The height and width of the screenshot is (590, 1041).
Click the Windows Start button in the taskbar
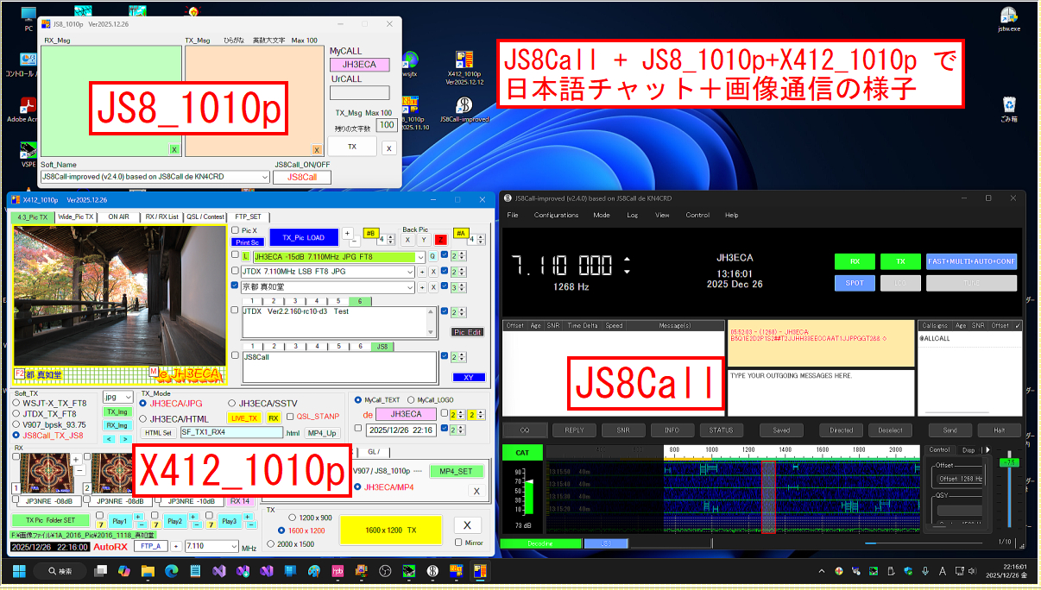click(x=19, y=571)
